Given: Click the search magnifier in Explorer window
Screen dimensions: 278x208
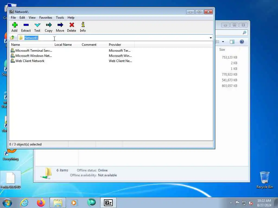Looking at the screenshot, I should coord(245,32).
